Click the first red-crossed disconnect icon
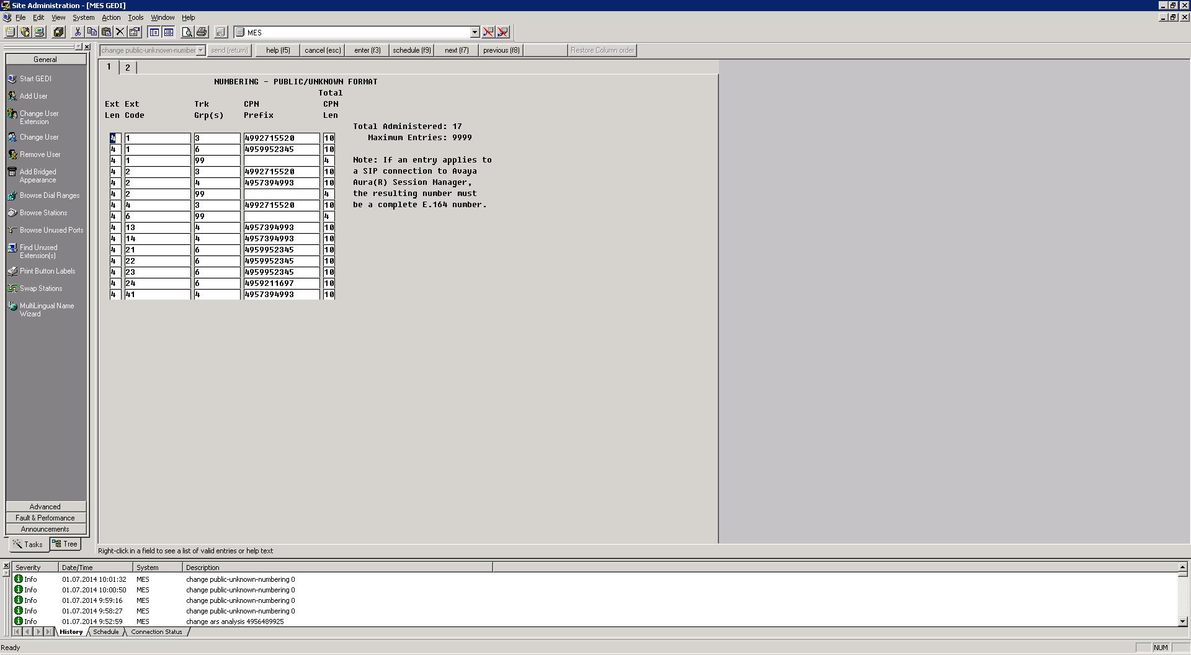Viewport: 1191px width, 655px height. (x=489, y=32)
